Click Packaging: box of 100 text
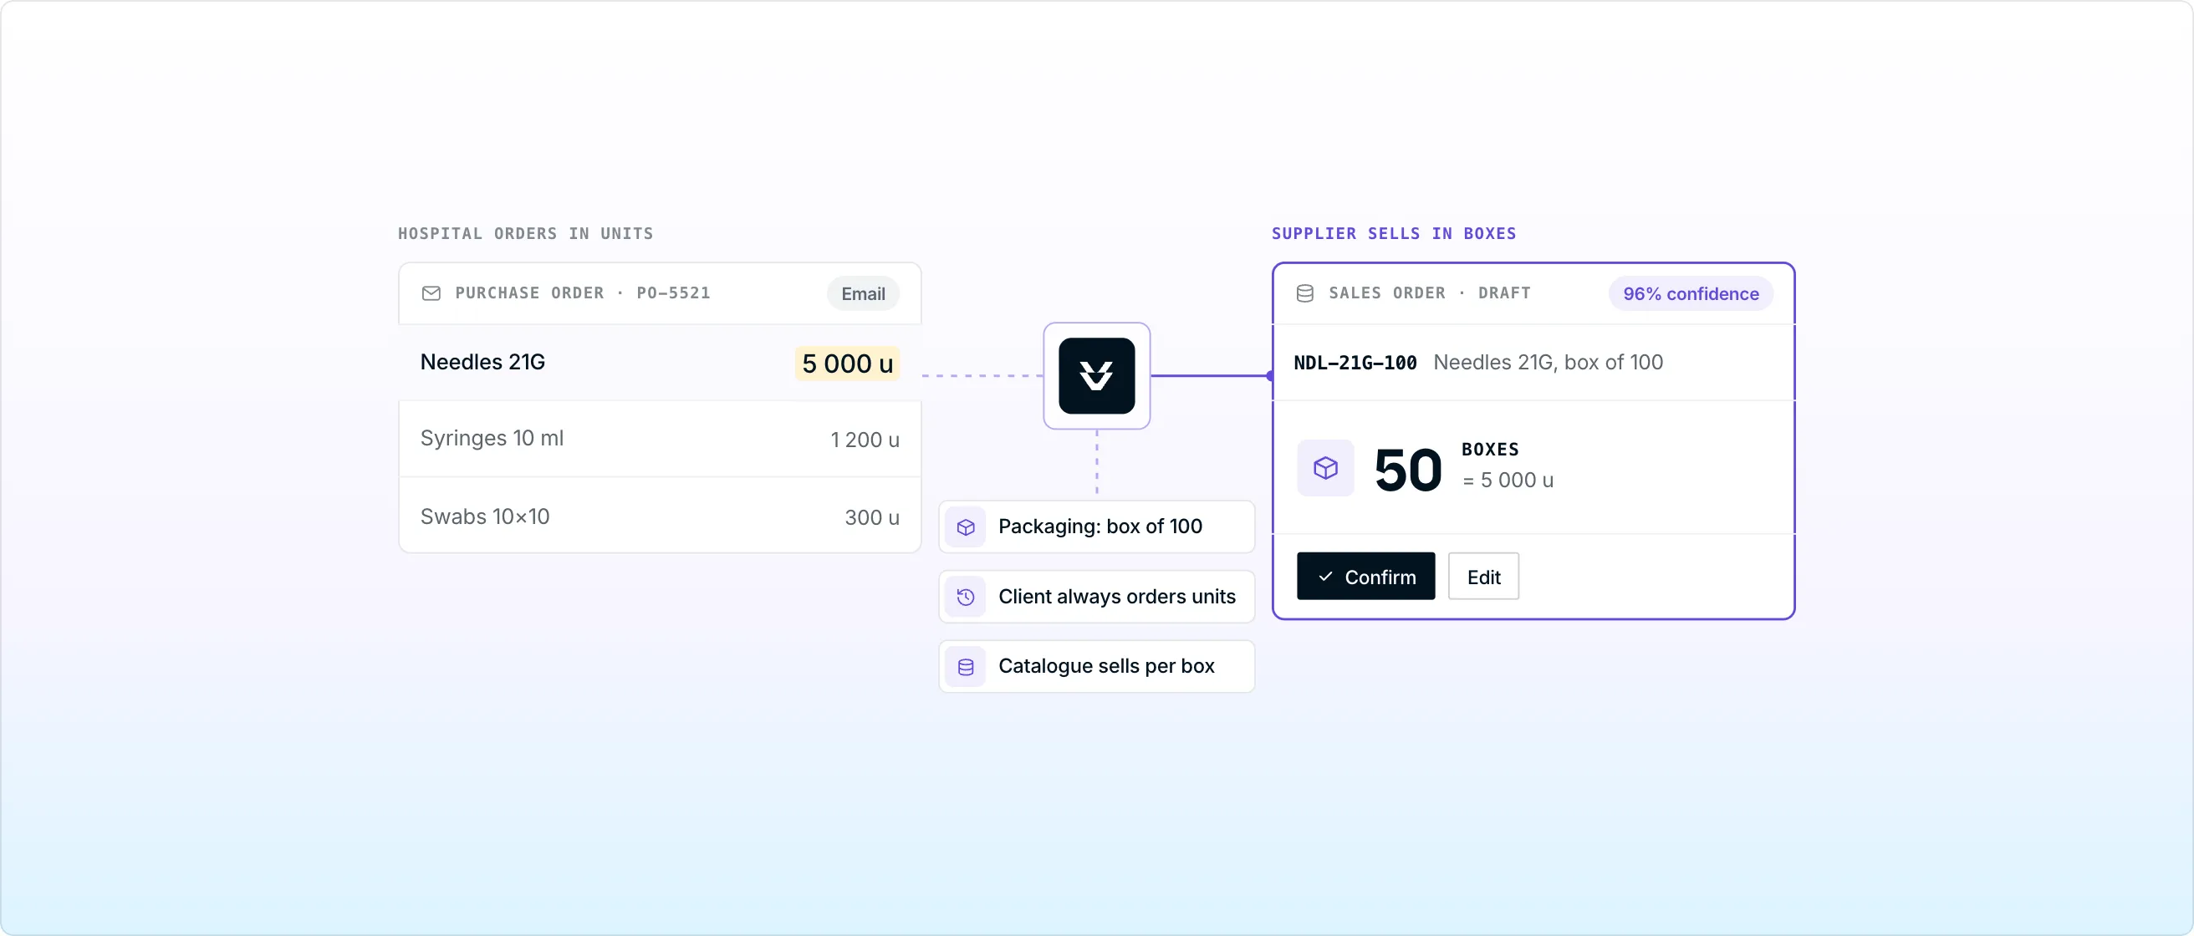2194x936 pixels. click(x=1100, y=526)
